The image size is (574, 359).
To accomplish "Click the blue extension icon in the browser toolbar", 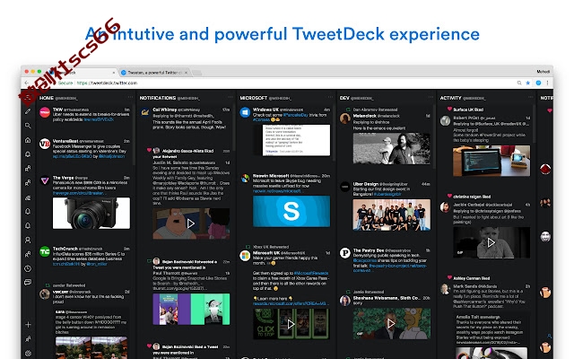I will [x=538, y=83].
